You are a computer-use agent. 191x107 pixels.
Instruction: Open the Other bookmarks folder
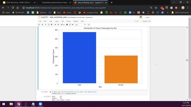[180, 12]
